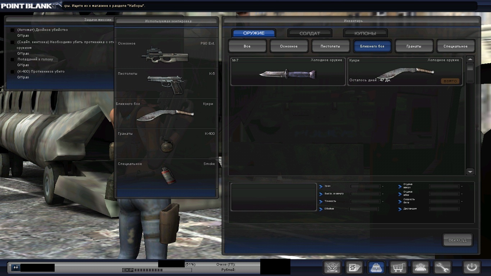Select the Ближнего боя filter button
This screenshot has height=276, width=491.
click(x=372, y=46)
